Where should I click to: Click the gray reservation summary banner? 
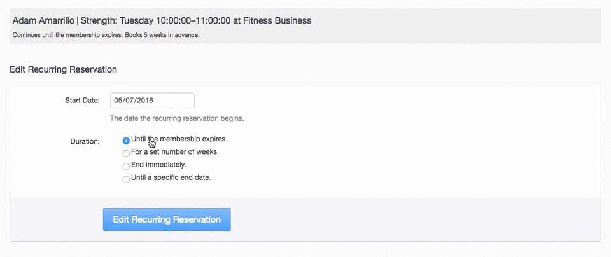tap(446, 28)
